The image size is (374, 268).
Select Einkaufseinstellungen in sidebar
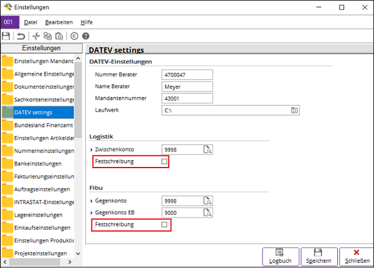pyautogui.click(x=38, y=228)
